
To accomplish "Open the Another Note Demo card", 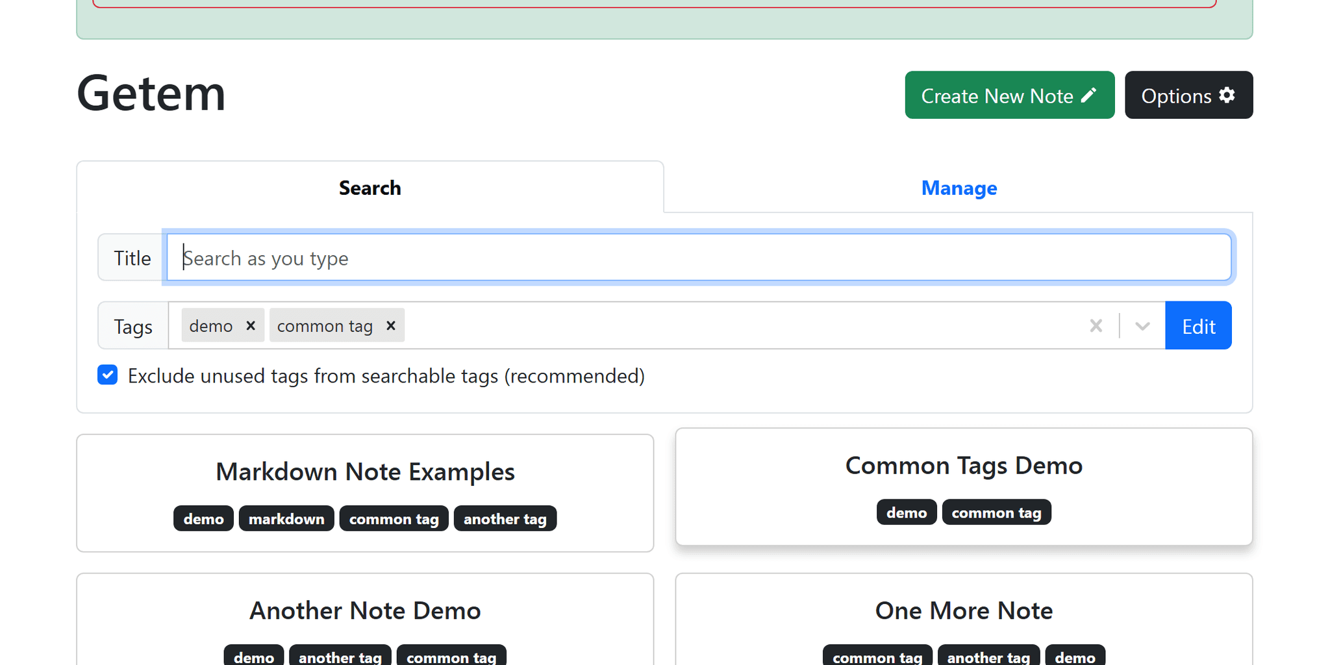I will click(x=365, y=611).
